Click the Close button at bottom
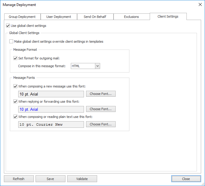The image size is (205, 186). 186,179
